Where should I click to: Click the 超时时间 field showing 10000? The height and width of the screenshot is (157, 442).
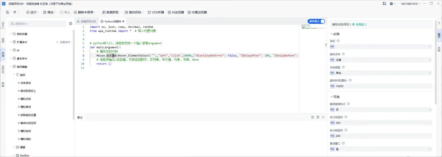pos(381,86)
